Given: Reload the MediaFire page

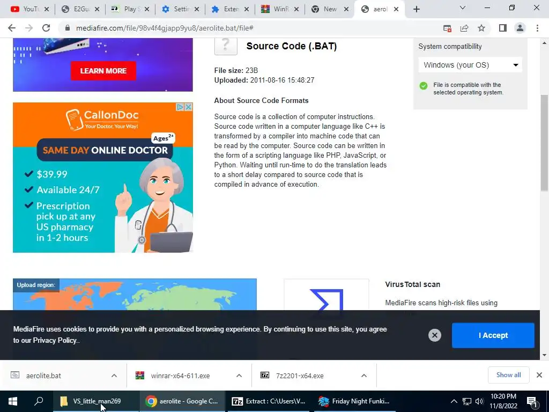Looking at the screenshot, I should pos(46,28).
